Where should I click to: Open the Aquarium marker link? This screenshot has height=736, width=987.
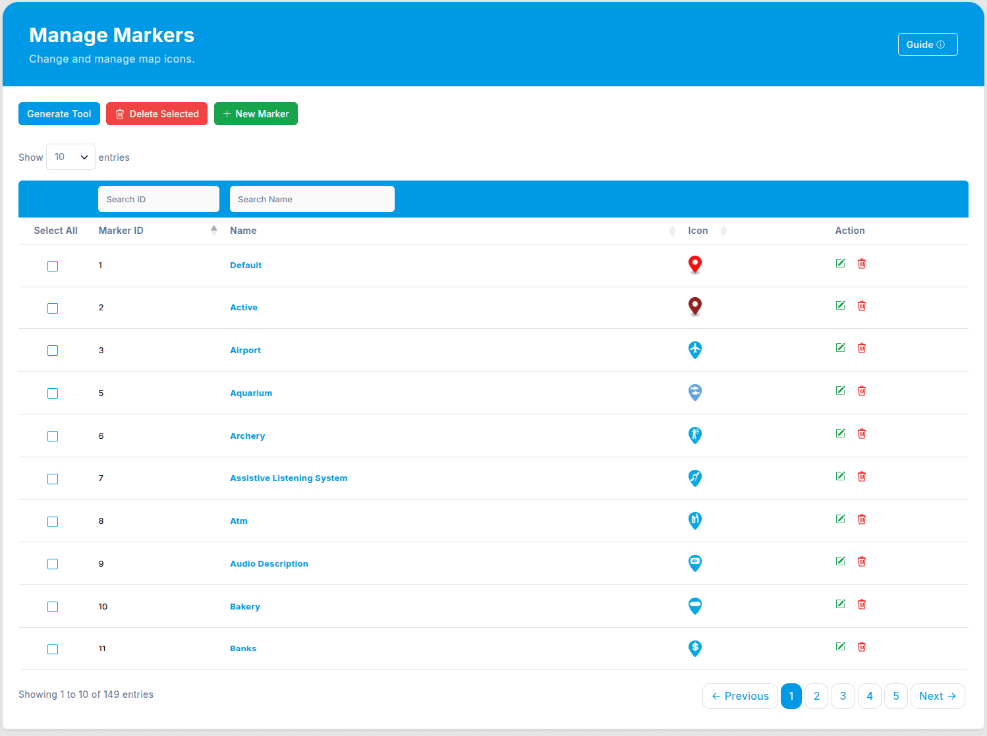coord(251,393)
